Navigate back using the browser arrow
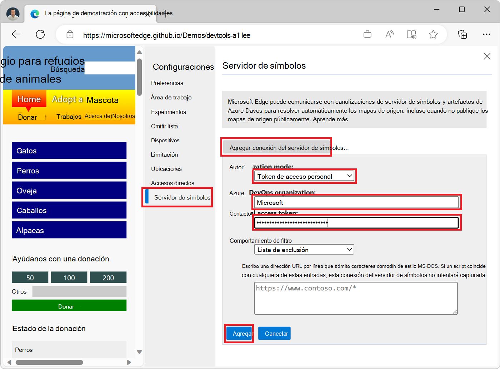 [x=16, y=34]
